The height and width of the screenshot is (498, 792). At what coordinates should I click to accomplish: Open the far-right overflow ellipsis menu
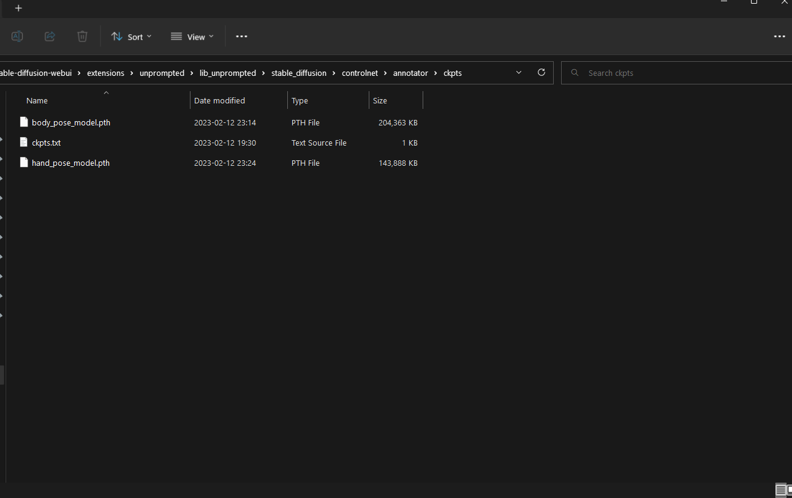pos(779,37)
